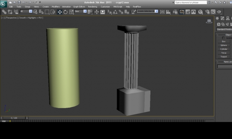
Task: Open the Standard Primitives category dropdown
Action: point(224,29)
